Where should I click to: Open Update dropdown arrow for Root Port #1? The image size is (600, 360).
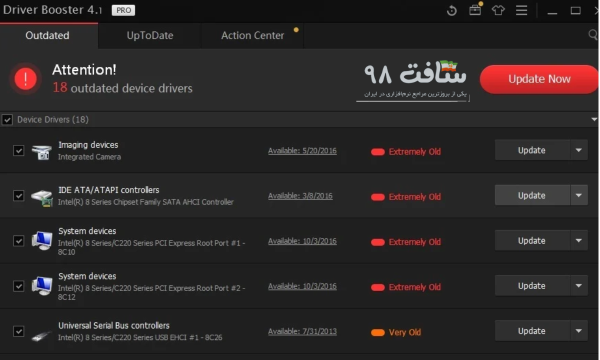click(x=579, y=240)
